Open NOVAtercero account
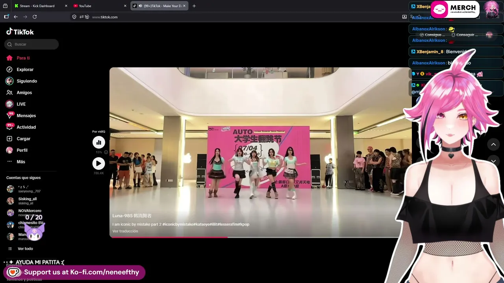 pyautogui.click(x=30, y=213)
